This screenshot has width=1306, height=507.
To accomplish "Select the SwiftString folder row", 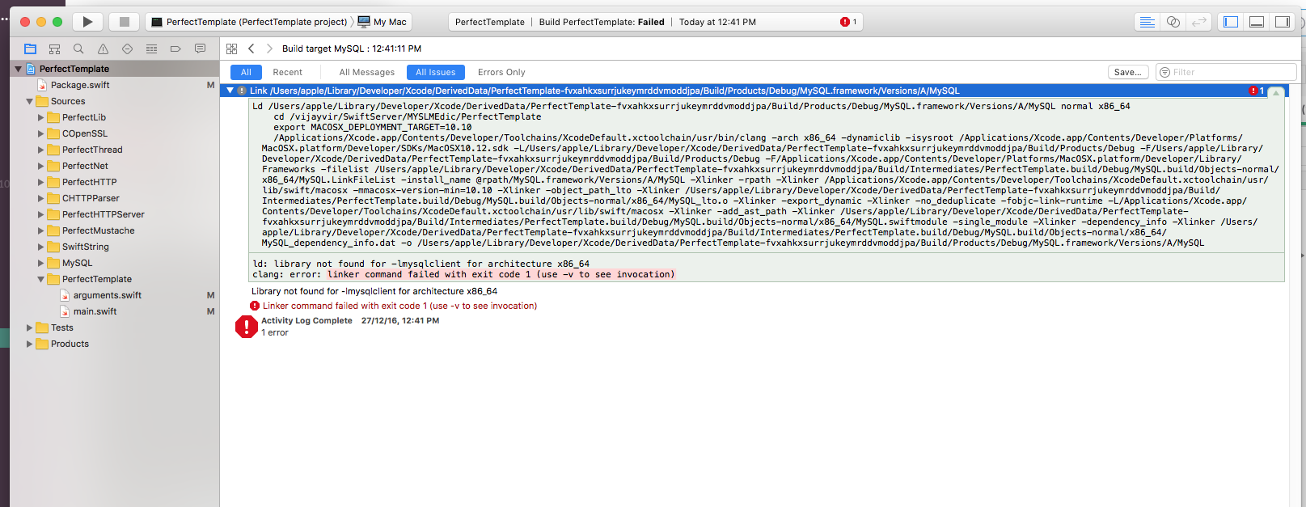I will (x=114, y=247).
